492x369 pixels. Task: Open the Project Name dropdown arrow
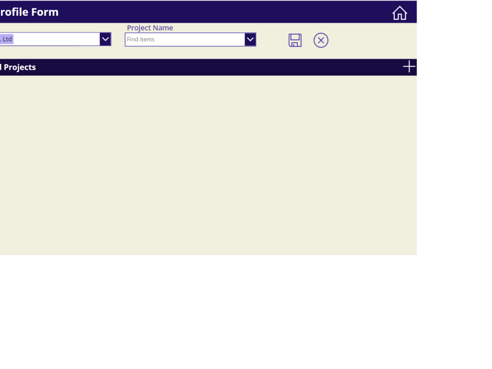pos(250,39)
